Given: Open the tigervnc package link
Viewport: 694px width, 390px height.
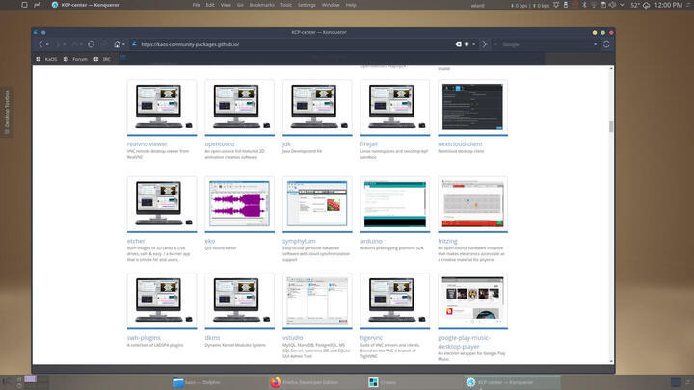Looking at the screenshot, I should pos(371,338).
